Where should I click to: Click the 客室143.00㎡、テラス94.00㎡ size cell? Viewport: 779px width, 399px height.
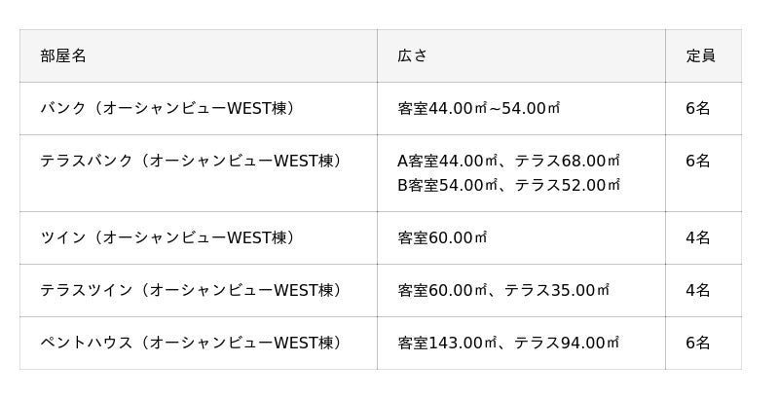[508, 344]
